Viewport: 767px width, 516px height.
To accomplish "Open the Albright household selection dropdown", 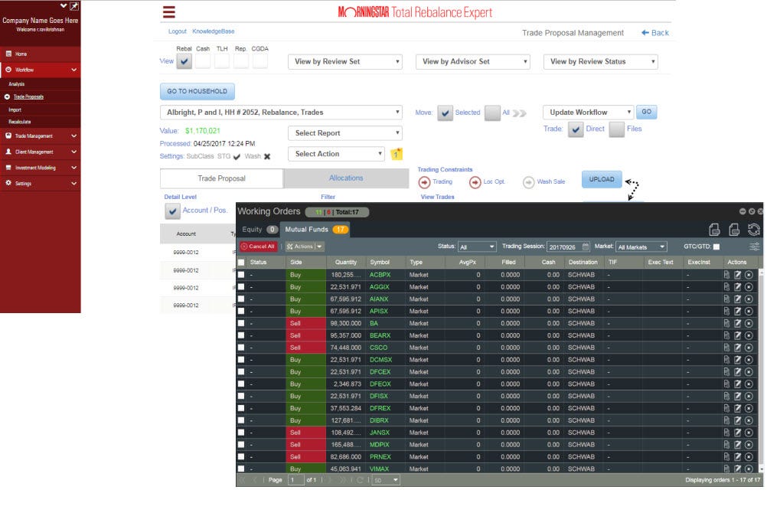I will pyautogui.click(x=281, y=113).
